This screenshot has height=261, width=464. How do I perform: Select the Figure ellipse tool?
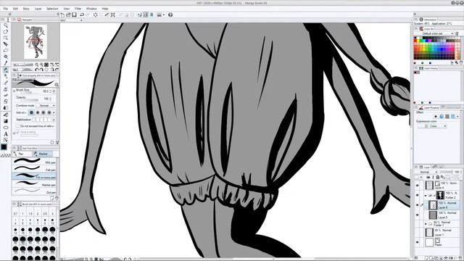tap(6, 128)
